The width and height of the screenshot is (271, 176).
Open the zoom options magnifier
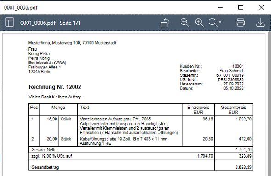pyautogui.click(x=213, y=23)
